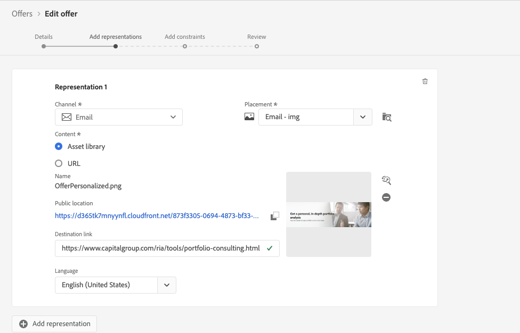Browse for another asset with the magnifier icon
Image resolution: width=520 pixels, height=333 pixels.
386,180
